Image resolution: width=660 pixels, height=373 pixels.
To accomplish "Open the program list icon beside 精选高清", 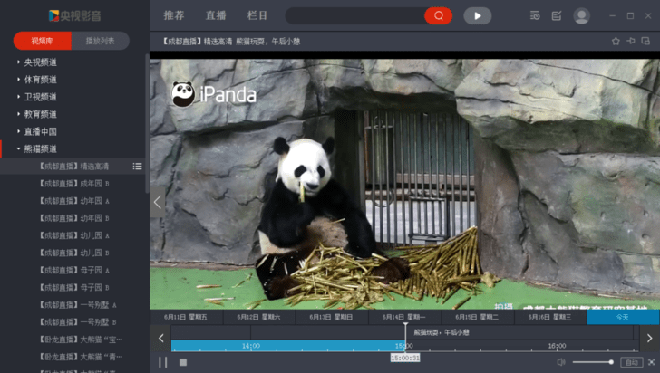I will (x=137, y=167).
